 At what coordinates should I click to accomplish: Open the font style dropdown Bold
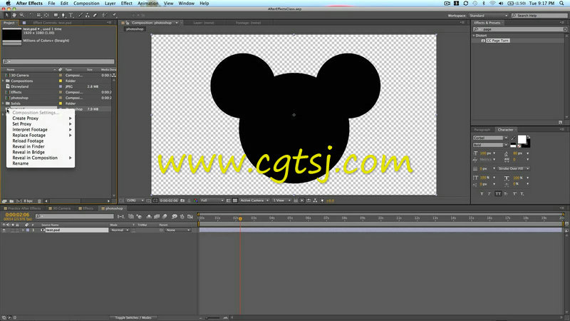(490, 145)
